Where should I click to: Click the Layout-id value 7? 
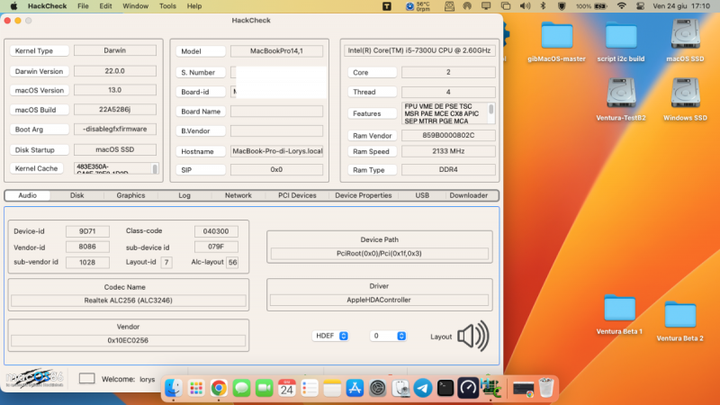click(x=166, y=262)
